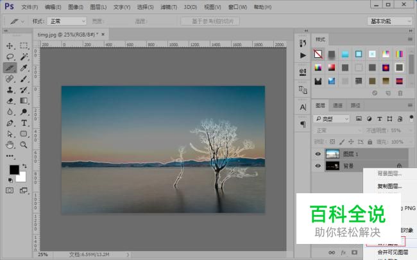Image resolution: width=417 pixels, height=260 pixels.
Task: Select the Rounded Rectangle shape tool
Action: coord(24,134)
